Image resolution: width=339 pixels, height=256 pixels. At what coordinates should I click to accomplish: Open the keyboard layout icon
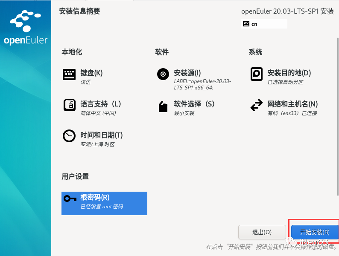[x=69, y=75]
